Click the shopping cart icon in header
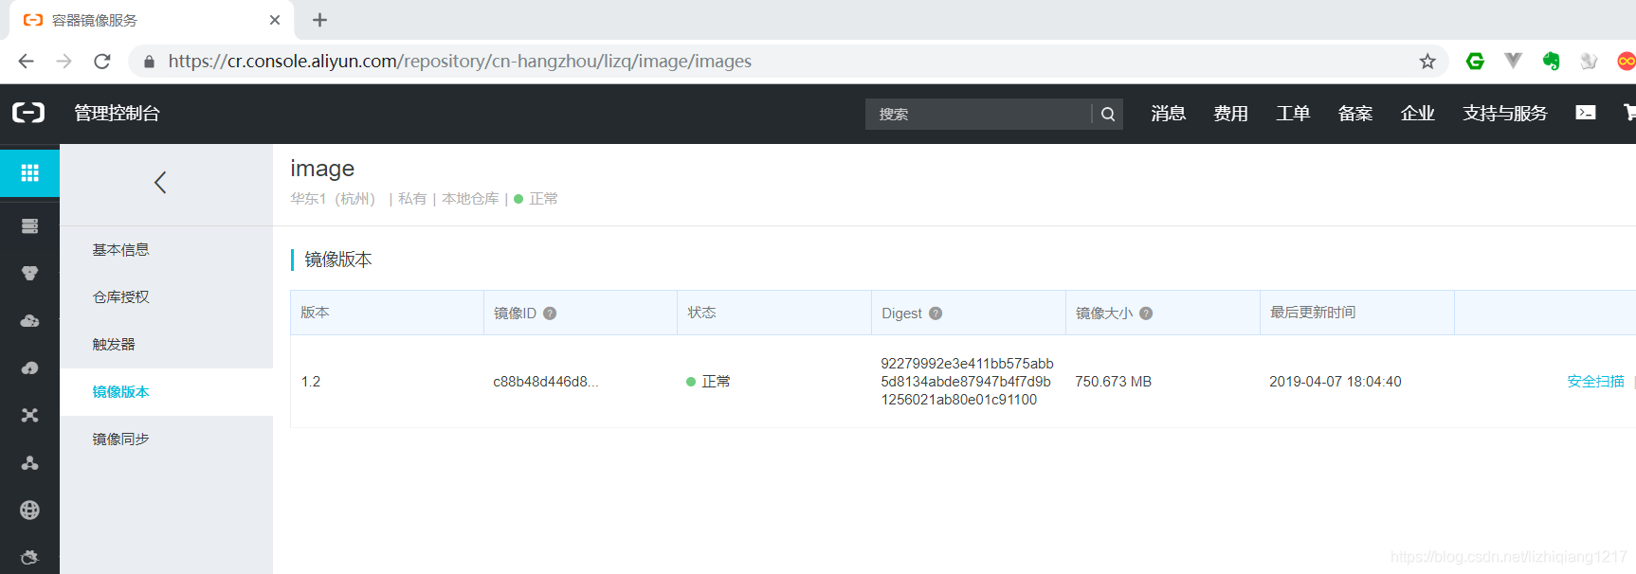Screen dimensions: 1636x574 1629,113
